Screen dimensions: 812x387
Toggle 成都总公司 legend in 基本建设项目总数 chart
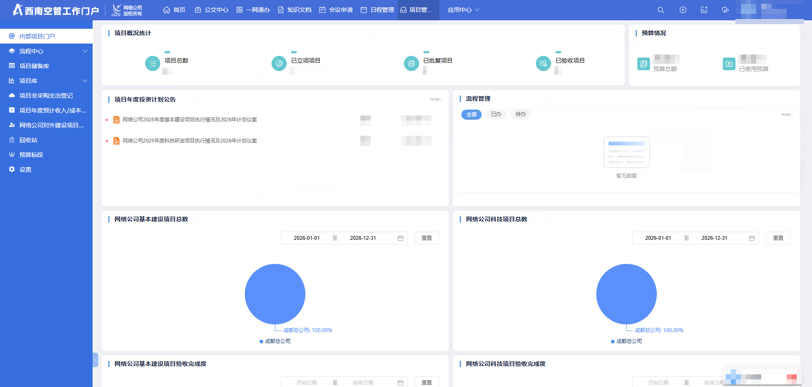coord(275,341)
